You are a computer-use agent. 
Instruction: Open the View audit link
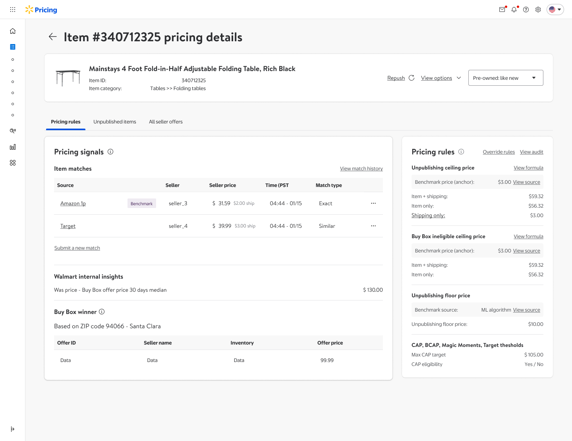pos(531,152)
